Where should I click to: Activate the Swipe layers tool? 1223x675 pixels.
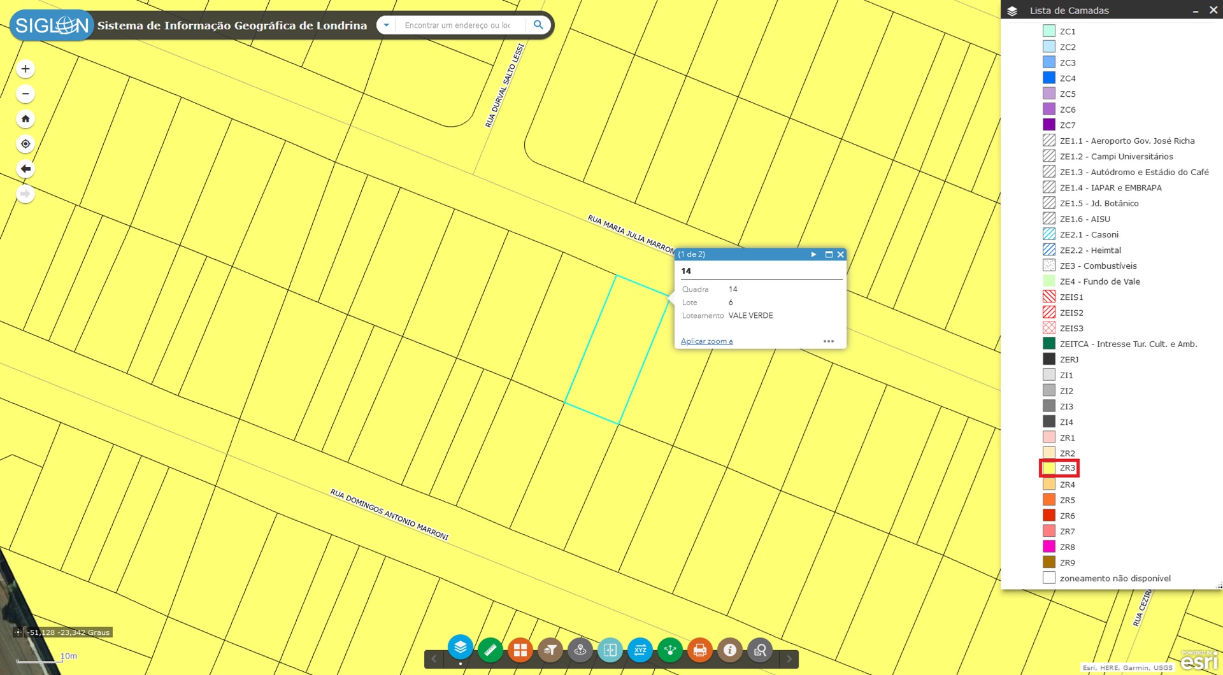coord(610,650)
